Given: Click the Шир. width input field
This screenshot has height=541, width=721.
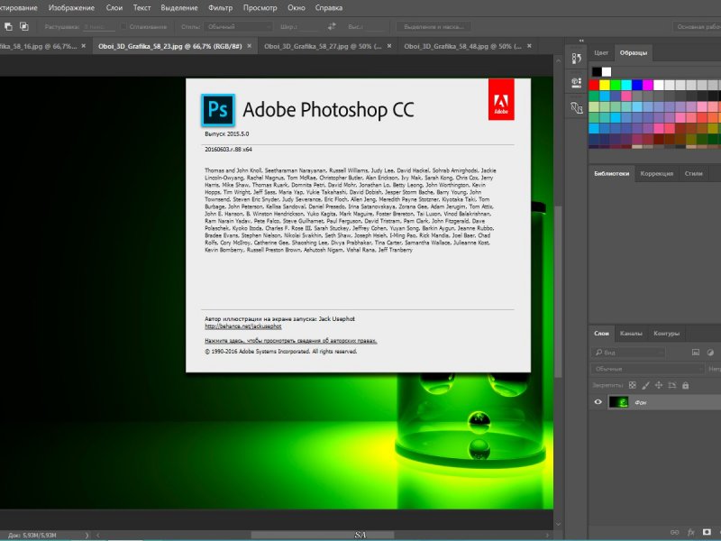Looking at the screenshot, I should (x=308, y=27).
